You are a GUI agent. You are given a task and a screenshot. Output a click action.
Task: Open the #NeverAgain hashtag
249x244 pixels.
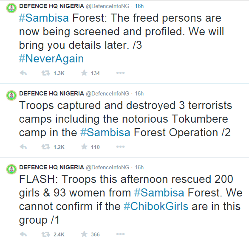click(51, 59)
